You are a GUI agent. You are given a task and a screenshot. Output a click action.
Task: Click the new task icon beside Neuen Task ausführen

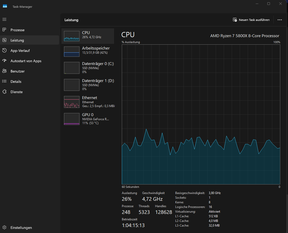coord(235,20)
